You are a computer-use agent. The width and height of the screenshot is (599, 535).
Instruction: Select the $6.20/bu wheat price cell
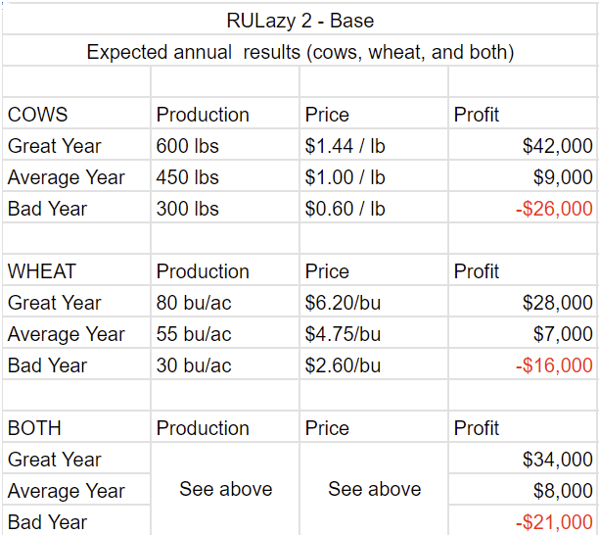pos(343,303)
